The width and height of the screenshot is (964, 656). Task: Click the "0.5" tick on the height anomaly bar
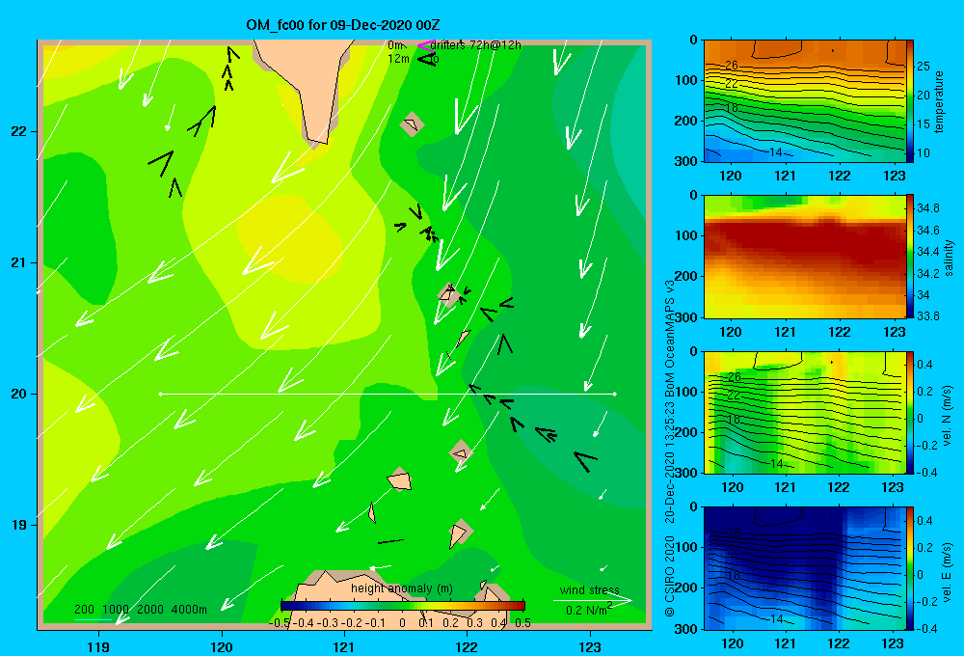coord(522,623)
